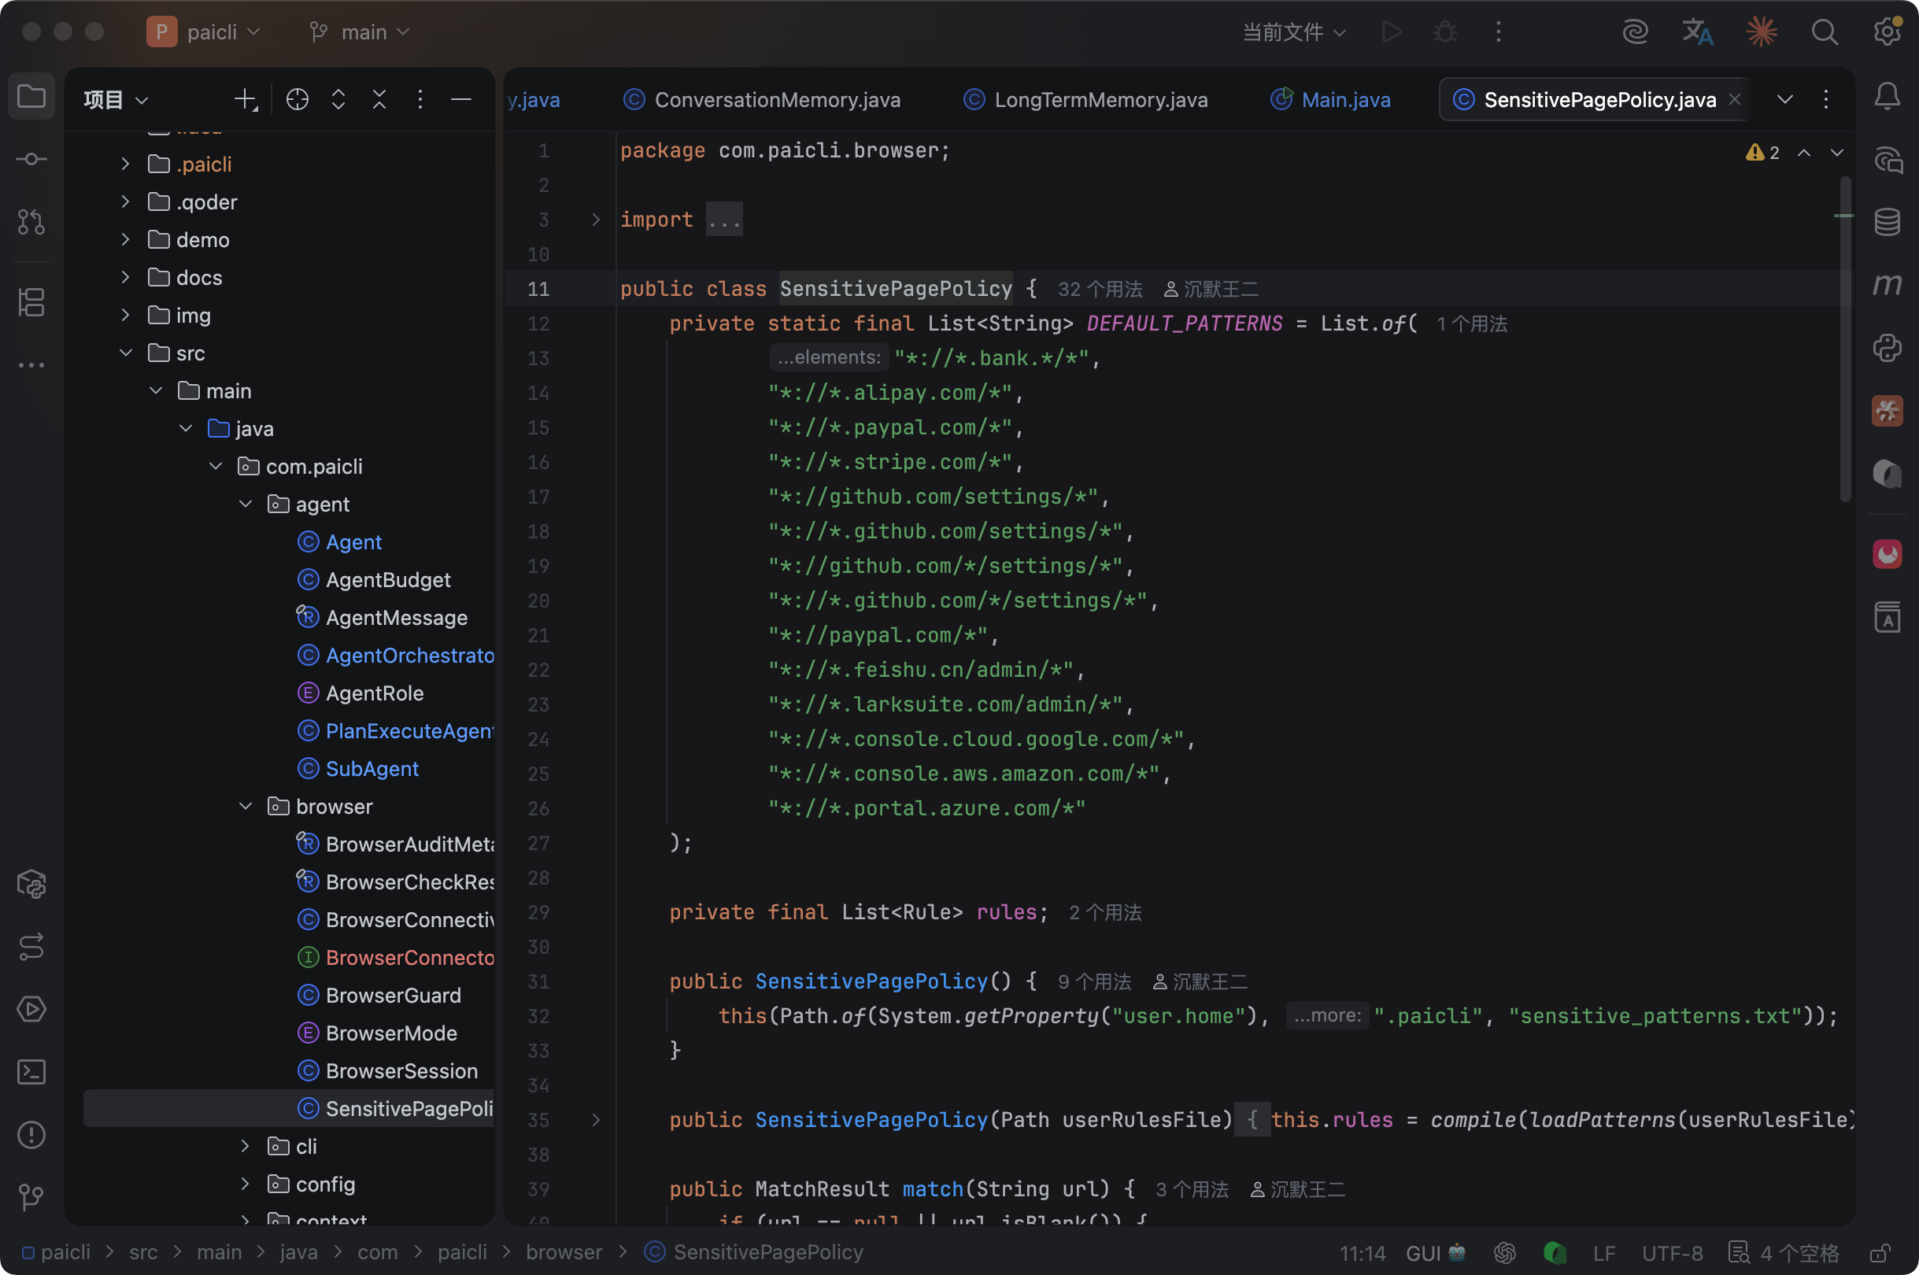This screenshot has height=1275, width=1919.
Task: Unfold the import block on line 3
Action: 596,220
